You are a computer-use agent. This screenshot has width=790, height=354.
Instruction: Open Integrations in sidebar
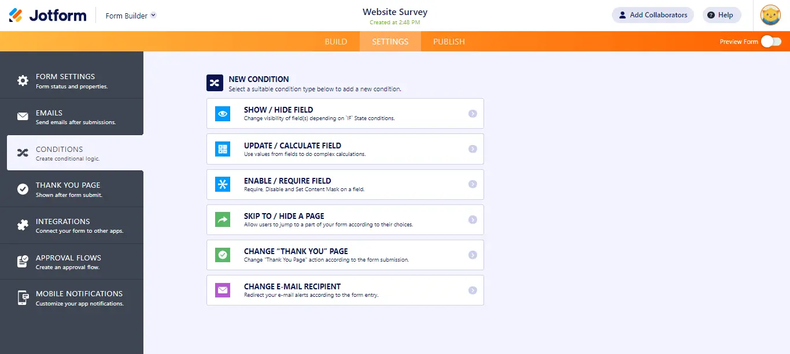pos(72,225)
